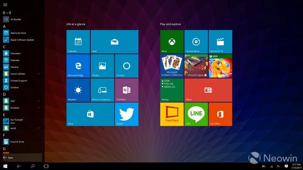
Task: Open volume control in system tray
Action: pos(278,166)
